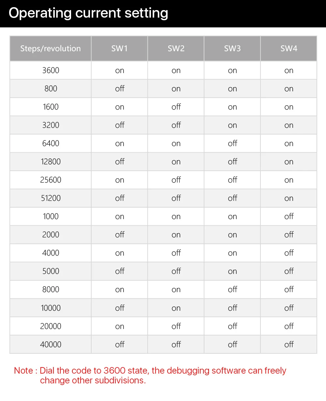Screen dimensions: 326x401
Task: Select the 5000 steps row label
Action: tap(51, 271)
